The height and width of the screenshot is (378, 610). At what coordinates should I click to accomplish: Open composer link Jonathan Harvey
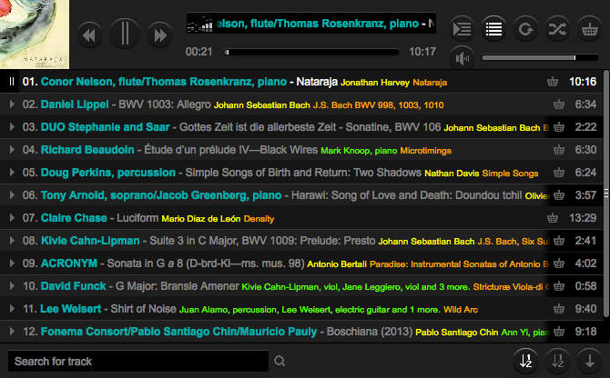click(x=375, y=83)
